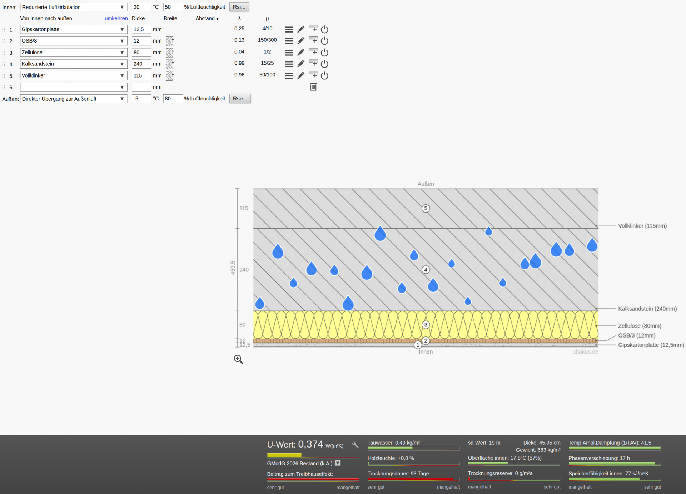This screenshot has height=494, width=686.
Task: Delete layer with trash icon in row 6
Action: click(313, 87)
